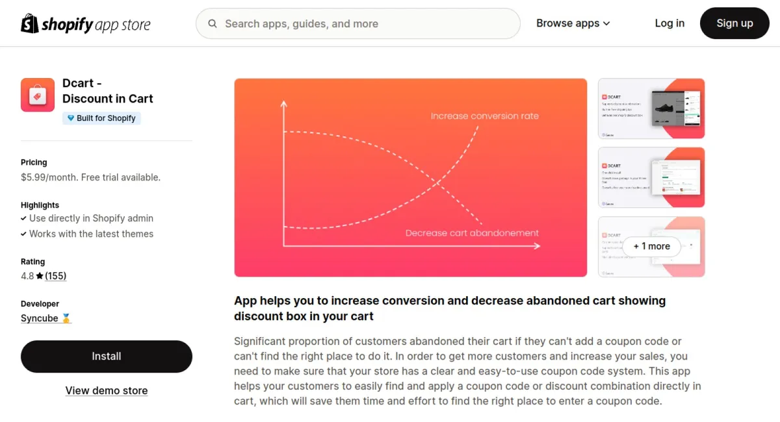Click the magnifying glass search icon
The height and width of the screenshot is (422, 780).
point(212,23)
